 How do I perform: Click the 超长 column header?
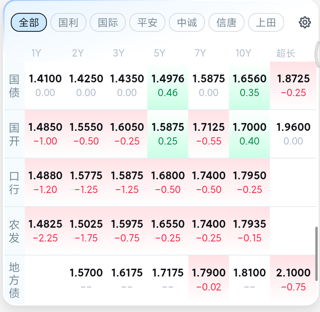[x=286, y=53]
